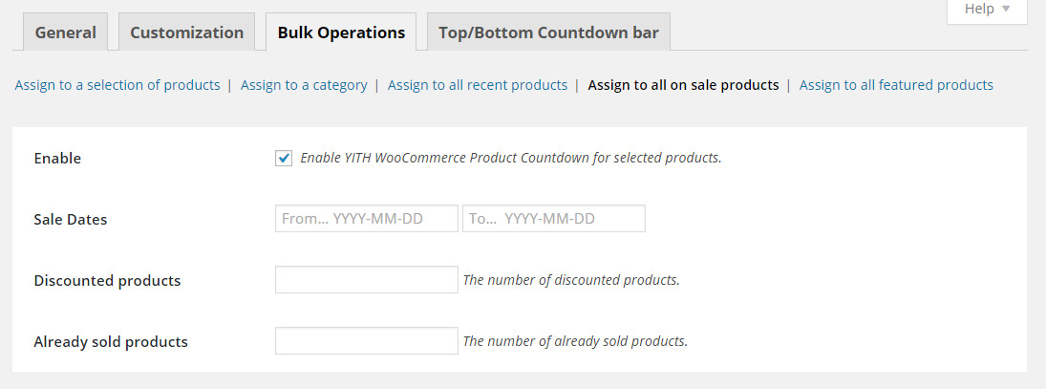Click the 'Sale Dates' row label

tap(71, 220)
